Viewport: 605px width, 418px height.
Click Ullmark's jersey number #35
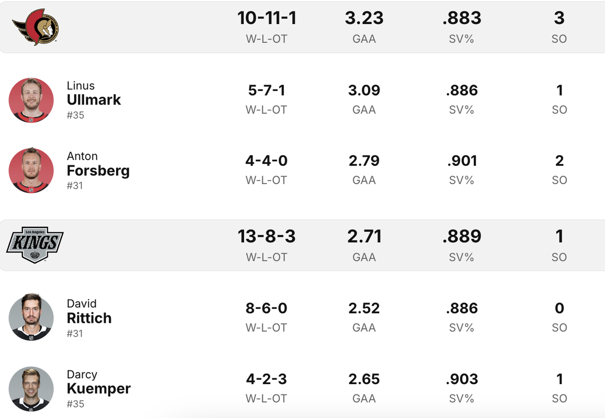[x=75, y=115]
